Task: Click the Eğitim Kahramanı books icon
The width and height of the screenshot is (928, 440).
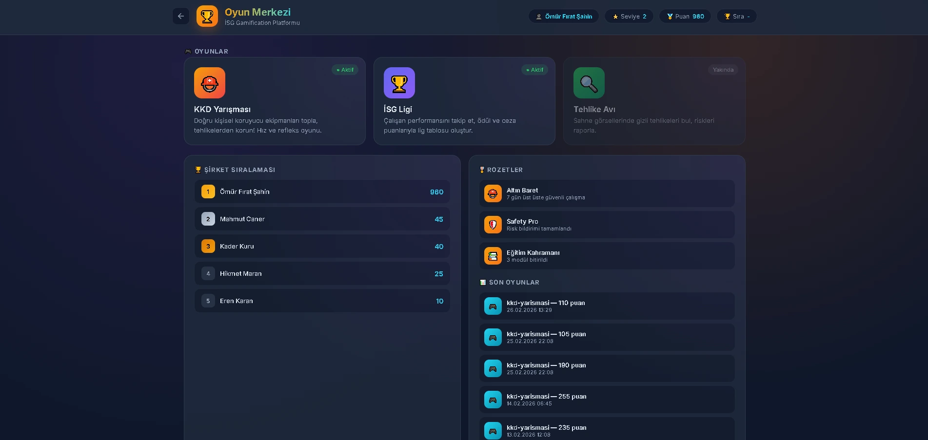Action: [493, 256]
